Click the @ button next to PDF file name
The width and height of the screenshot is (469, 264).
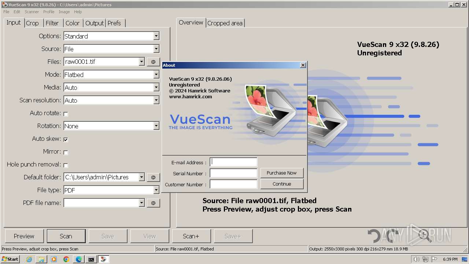[153, 203]
